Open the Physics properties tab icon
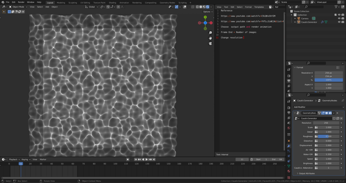Screen dimensions: 346x183 [x=289, y=156]
